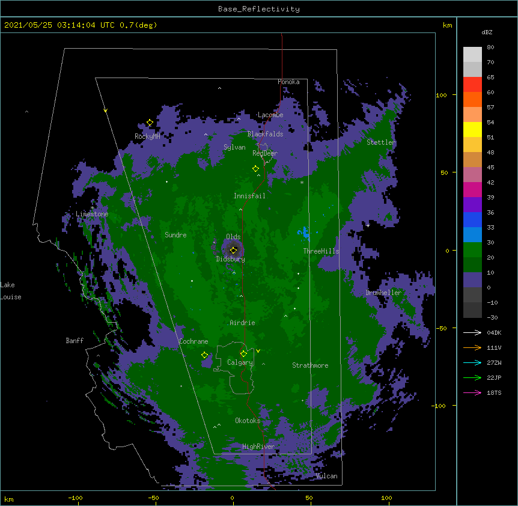The width and height of the screenshot is (518, 506).
Task: Click the blue reflectivity cell near ThreeHills
Action: (303, 232)
